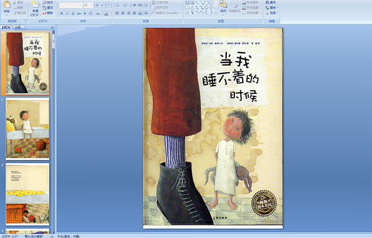Open the Shape Outline (形状轮廓) menu
This screenshot has height=238, width=372.
coord(251,7)
